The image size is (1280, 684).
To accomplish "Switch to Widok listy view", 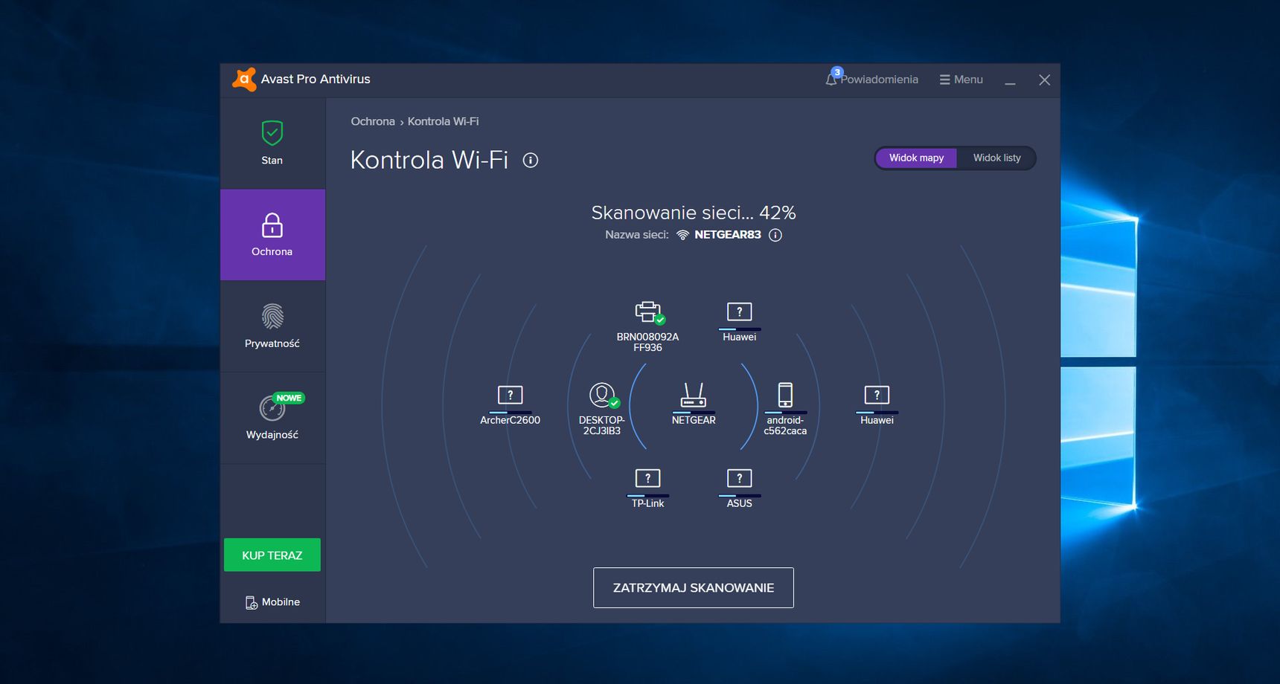I will tap(996, 158).
